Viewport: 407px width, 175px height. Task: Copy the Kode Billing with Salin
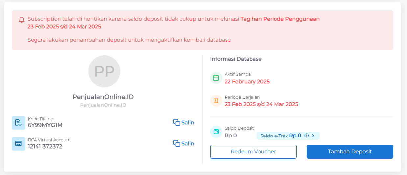click(x=184, y=123)
